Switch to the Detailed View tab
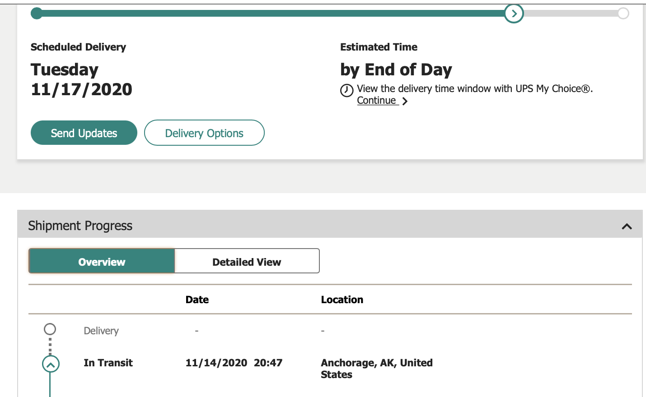646x397 pixels. pyautogui.click(x=247, y=261)
